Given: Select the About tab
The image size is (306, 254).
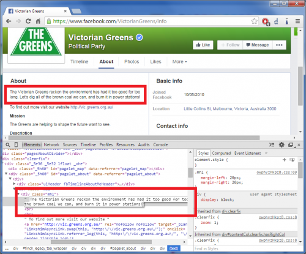Looking at the screenshot, I should click(x=106, y=62).
